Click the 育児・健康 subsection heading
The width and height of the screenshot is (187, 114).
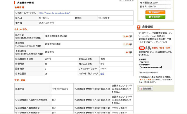click(x=20, y=80)
